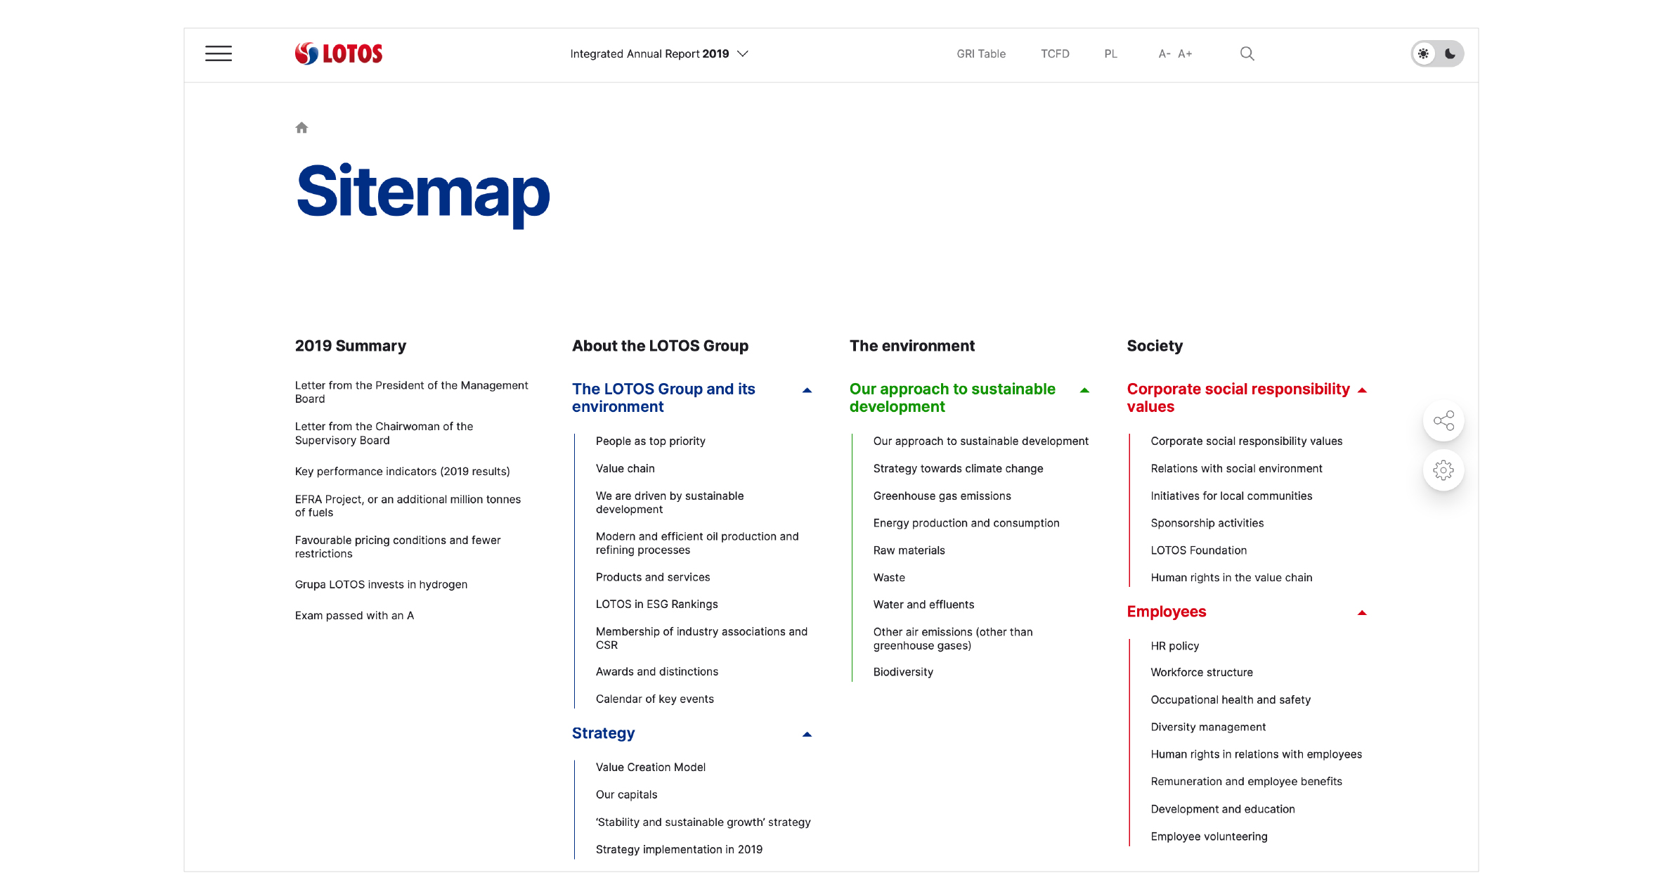
Task: Open Strategy towards climate change
Action: click(959, 469)
